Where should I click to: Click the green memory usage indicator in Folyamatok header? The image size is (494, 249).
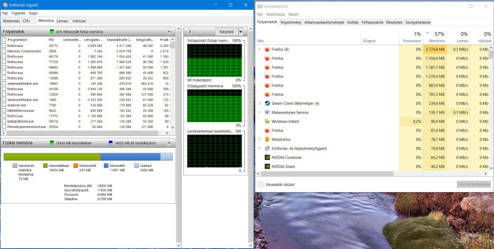pyautogui.click(x=52, y=32)
